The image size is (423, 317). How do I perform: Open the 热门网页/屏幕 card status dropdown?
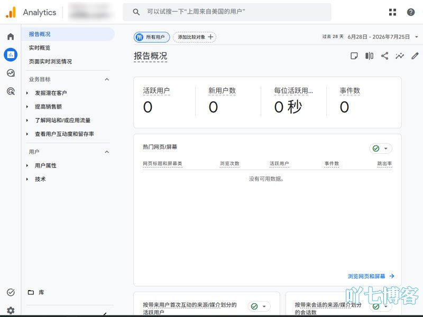point(381,148)
